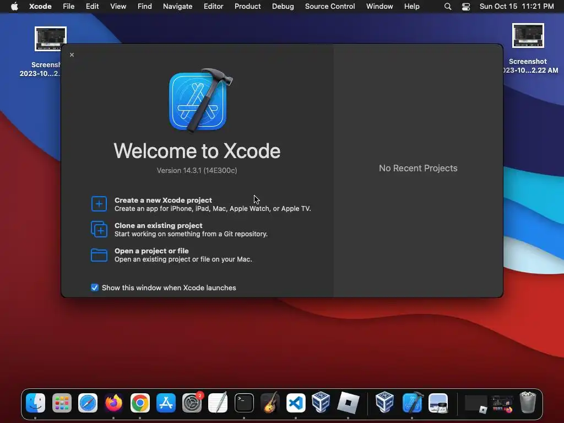The height and width of the screenshot is (423, 564).
Task: Open the Debug menu
Action: coord(283,7)
